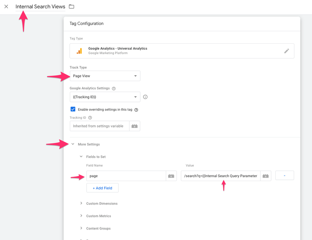Expand the Custom Dimensions section
The width and height of the screenshot is (312, 240).
pyautogui.click(x=81, y=203)
